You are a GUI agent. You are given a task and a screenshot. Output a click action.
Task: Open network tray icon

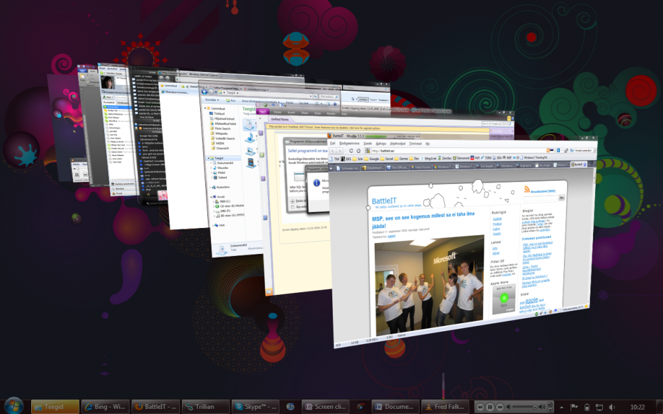pos(599,407)
